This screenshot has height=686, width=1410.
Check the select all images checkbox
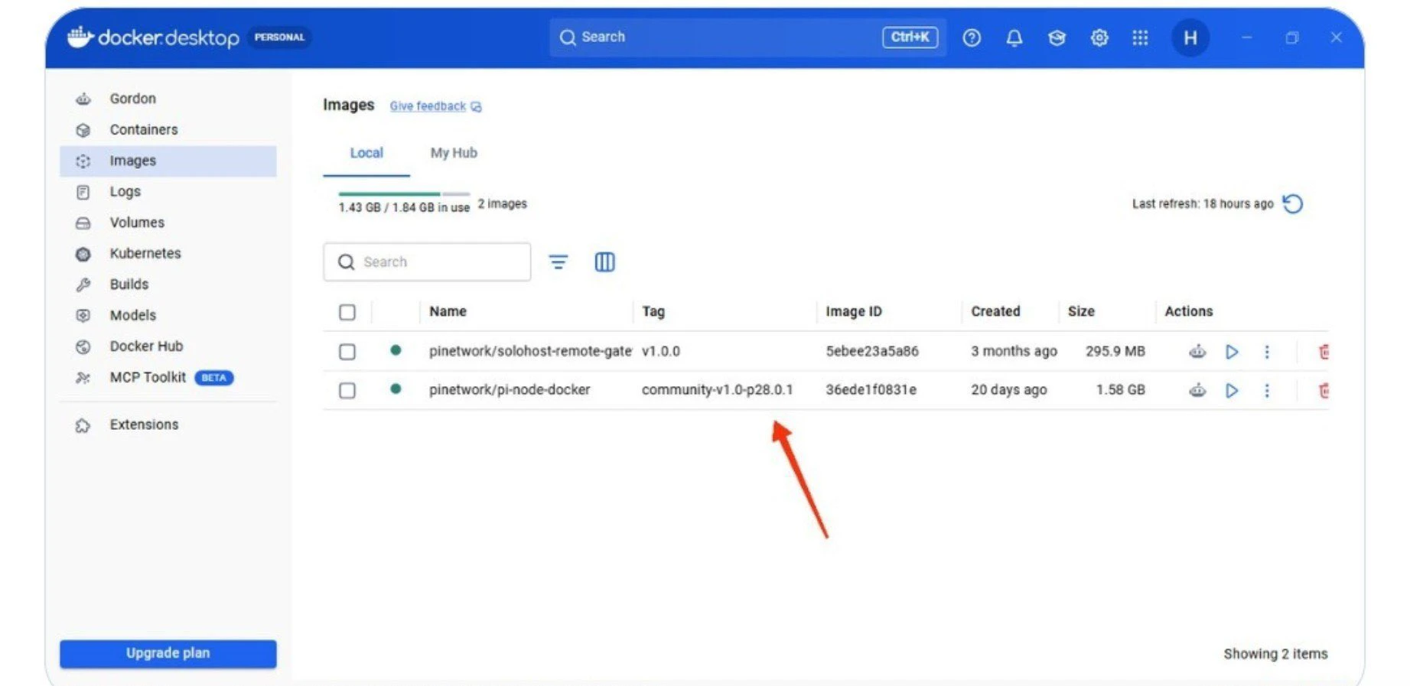click(347, 312)
